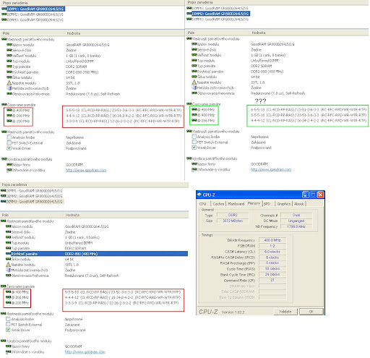Click chip icon beside Šírka modulu in DIMM1 panel
The image size is (370, 358).
(x=9, y=77)
